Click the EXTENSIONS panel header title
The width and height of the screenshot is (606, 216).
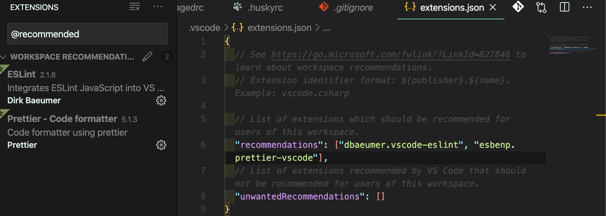click(x=34, y=7)
